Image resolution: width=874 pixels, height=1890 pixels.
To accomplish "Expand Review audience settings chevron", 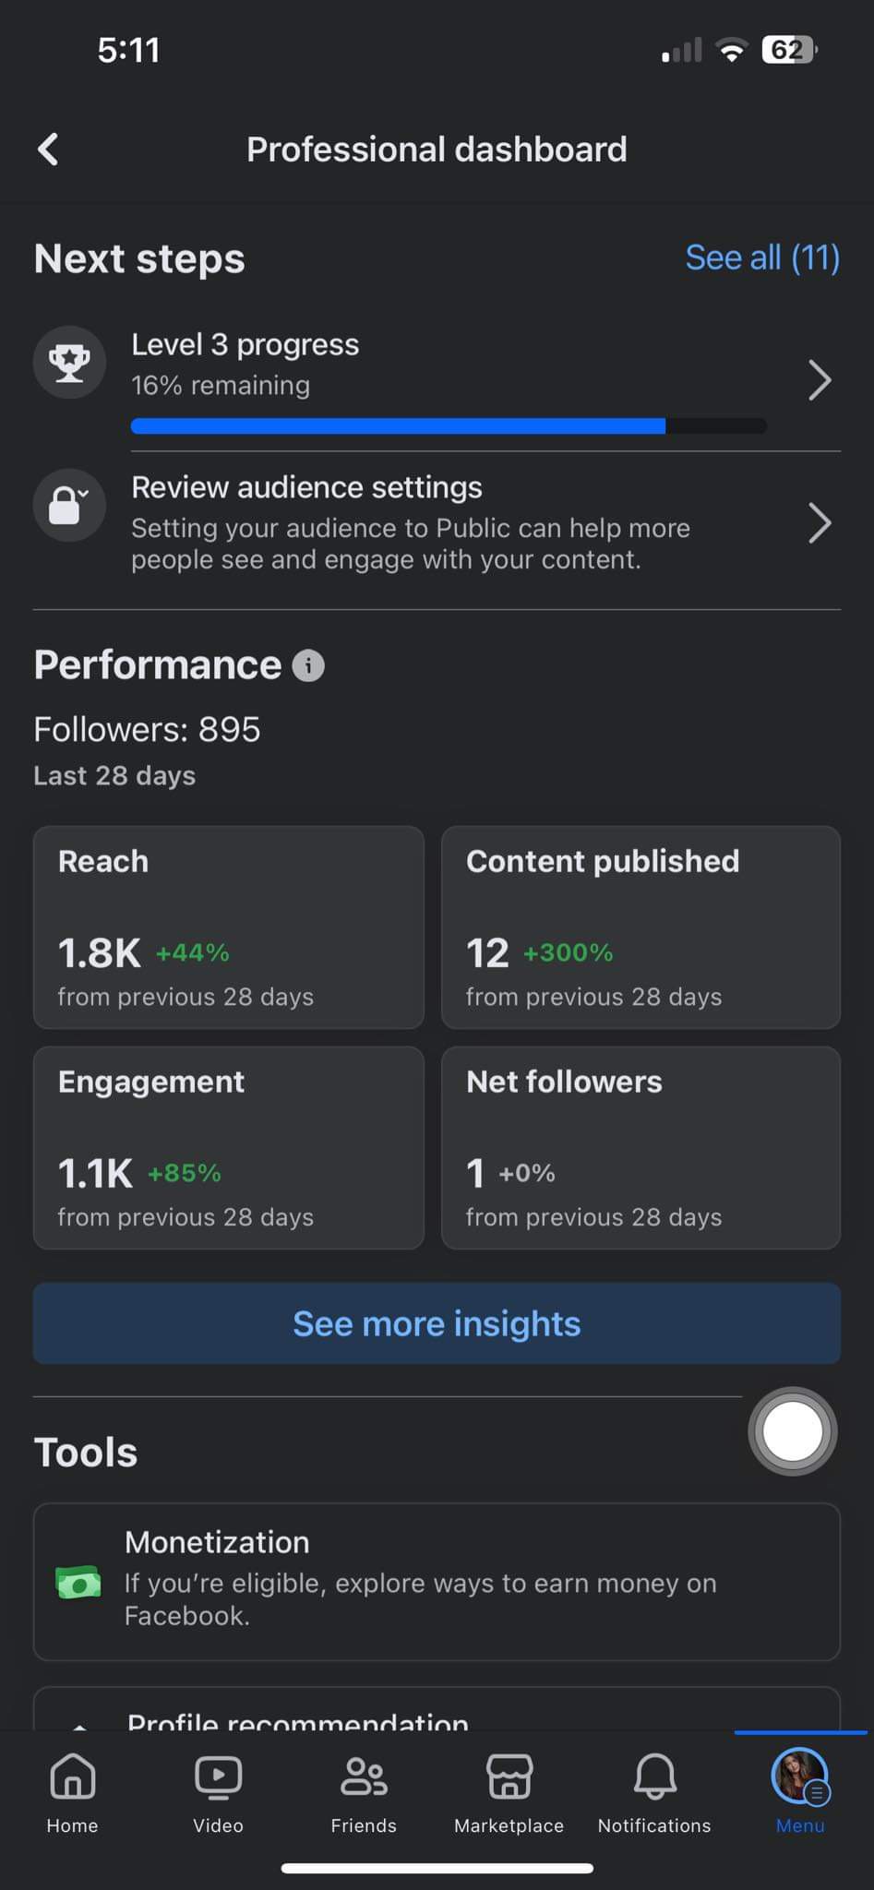I will [x=819, y=523].
